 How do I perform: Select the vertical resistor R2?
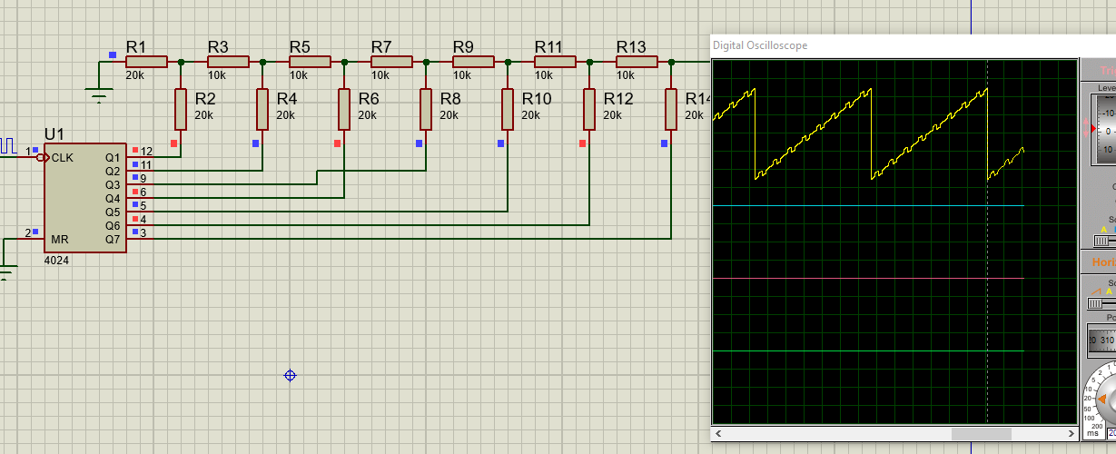(x=181, y=108)
